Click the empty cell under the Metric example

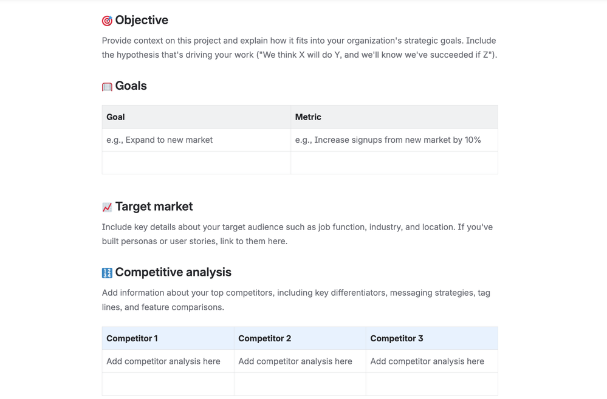pos(394,163)
